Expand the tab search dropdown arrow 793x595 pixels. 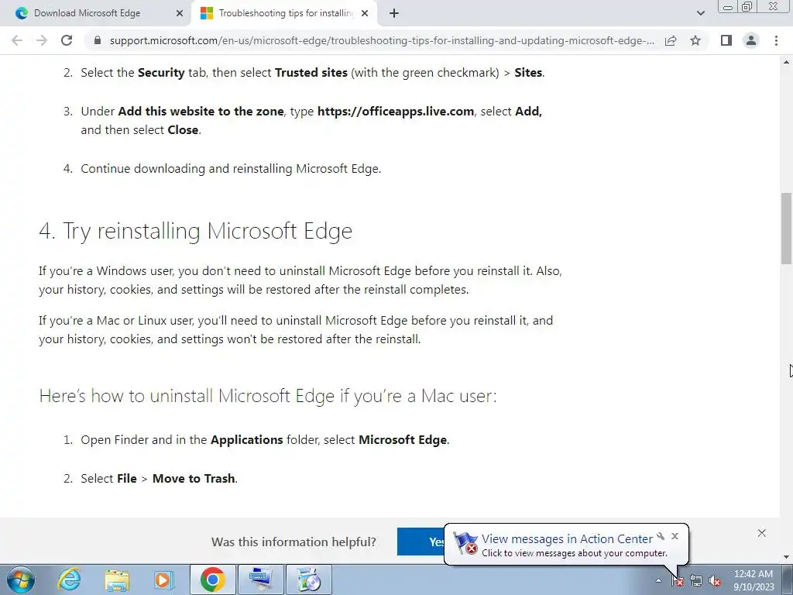(x=700, y=13)
